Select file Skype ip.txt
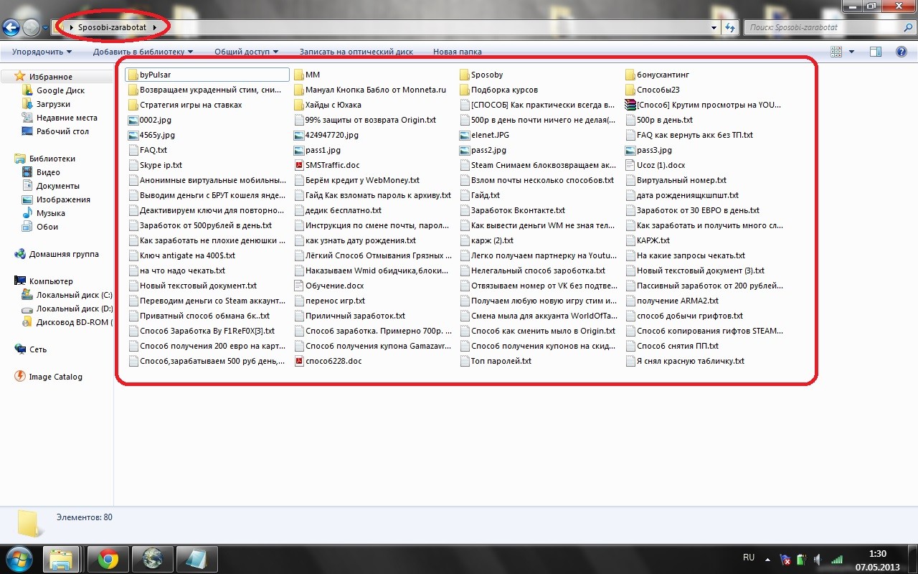The width and height of the screenshot is (918, 574). (x=155, y=165)
